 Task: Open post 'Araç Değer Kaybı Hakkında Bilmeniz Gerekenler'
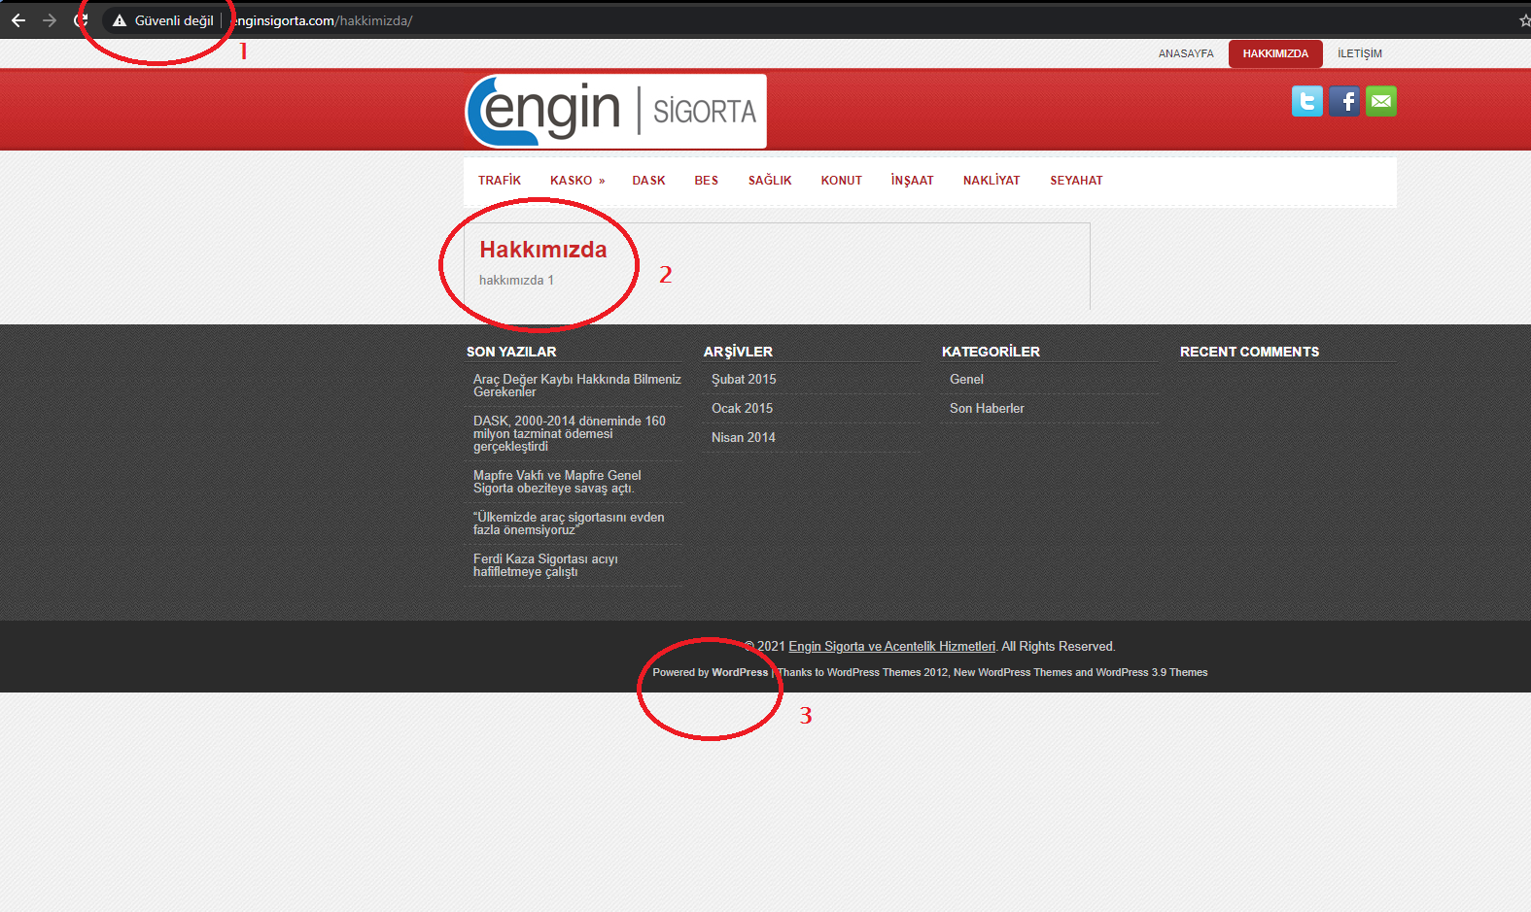(x=576, y=386)
